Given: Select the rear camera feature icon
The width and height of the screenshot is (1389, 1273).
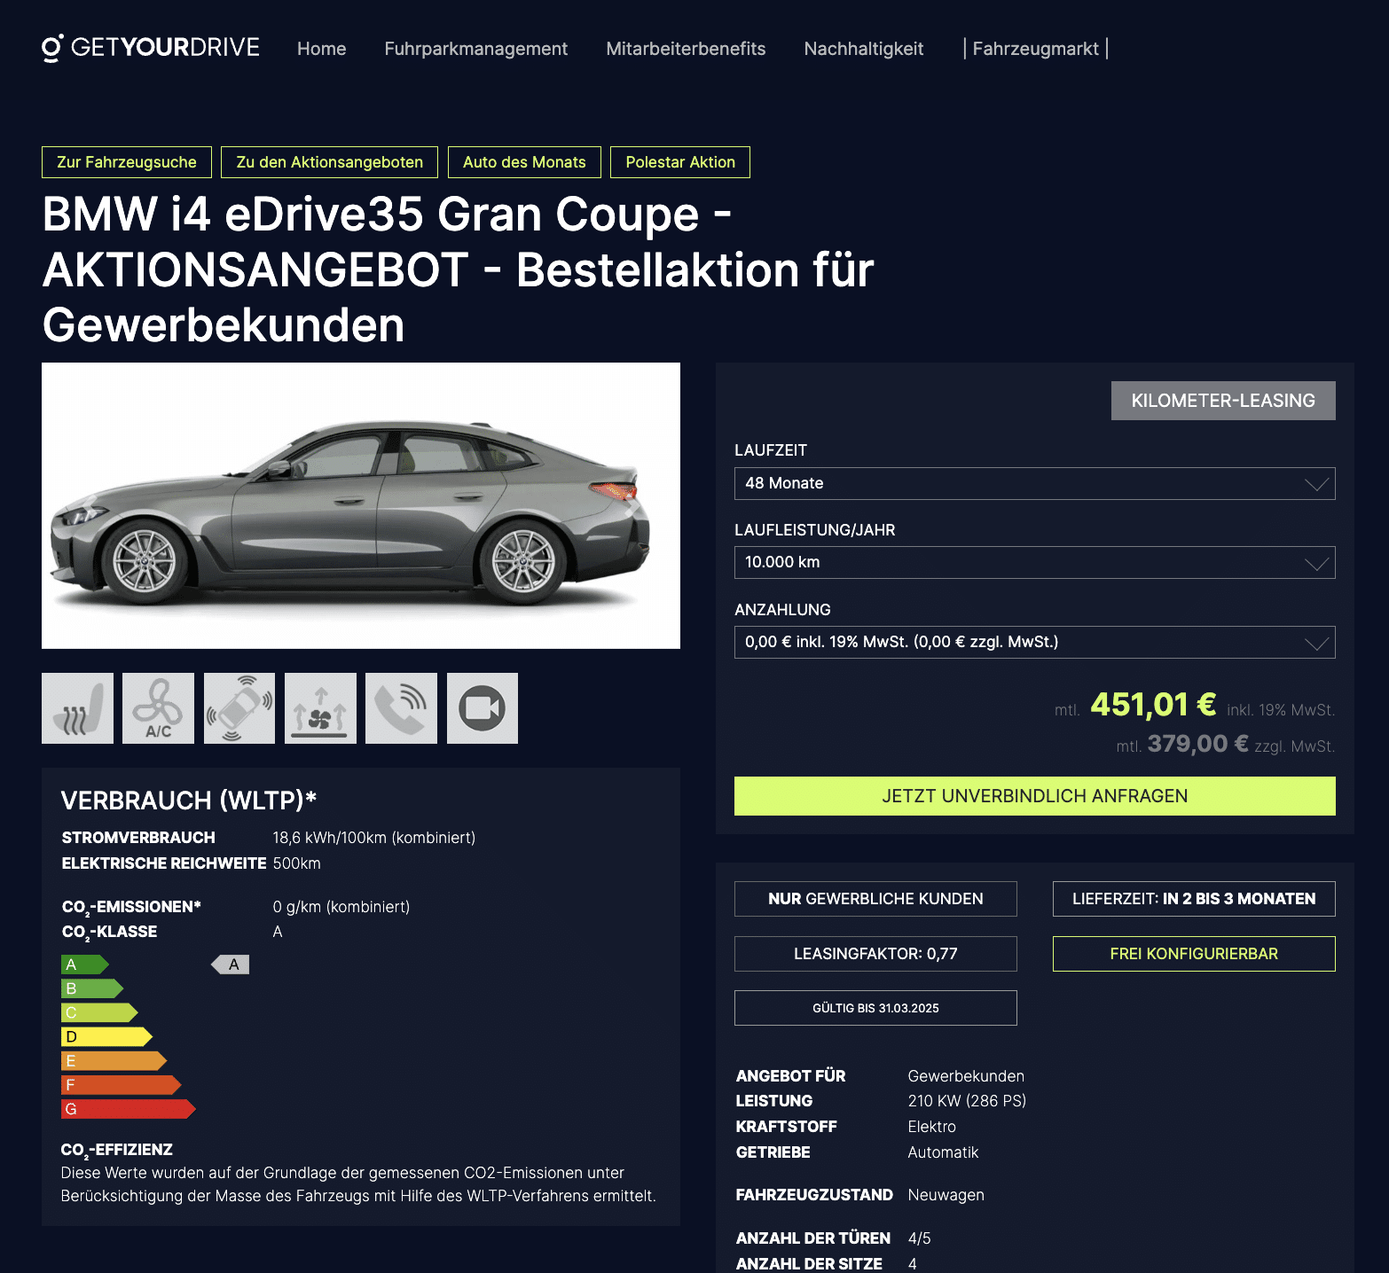Looking at the screenshot, I should click(483, 708).
